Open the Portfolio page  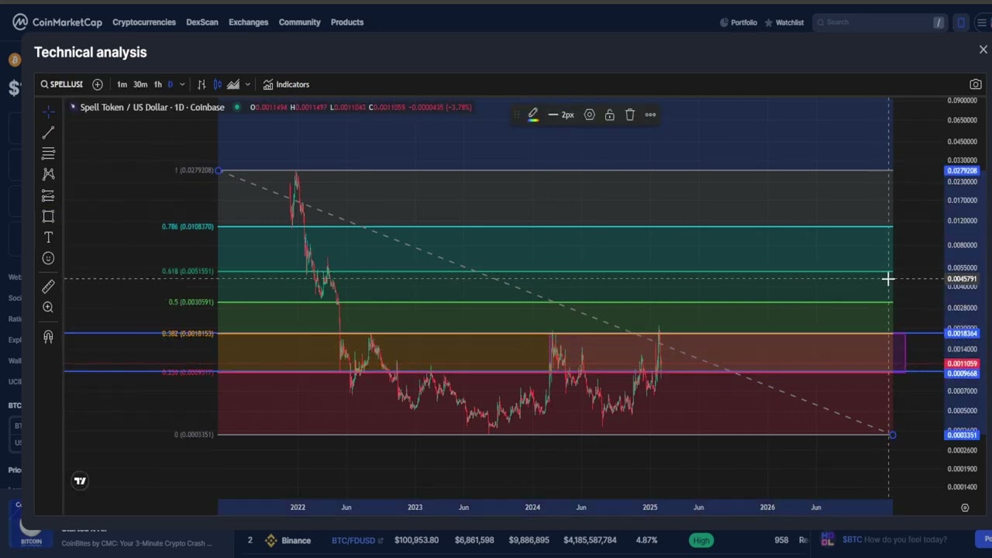[x=739, y=22]
